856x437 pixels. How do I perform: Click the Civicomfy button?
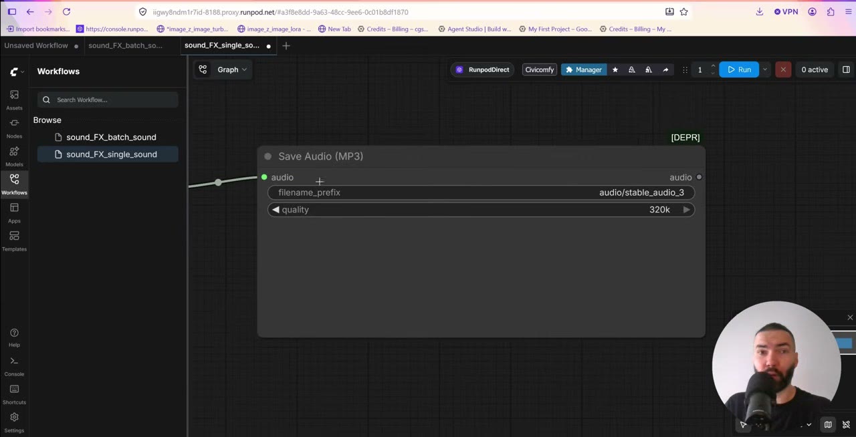click(x=540, y=69)
